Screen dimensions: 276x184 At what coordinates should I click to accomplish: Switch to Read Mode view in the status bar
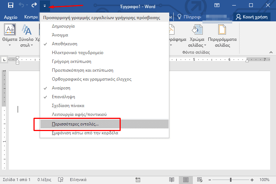click(171, 180)
